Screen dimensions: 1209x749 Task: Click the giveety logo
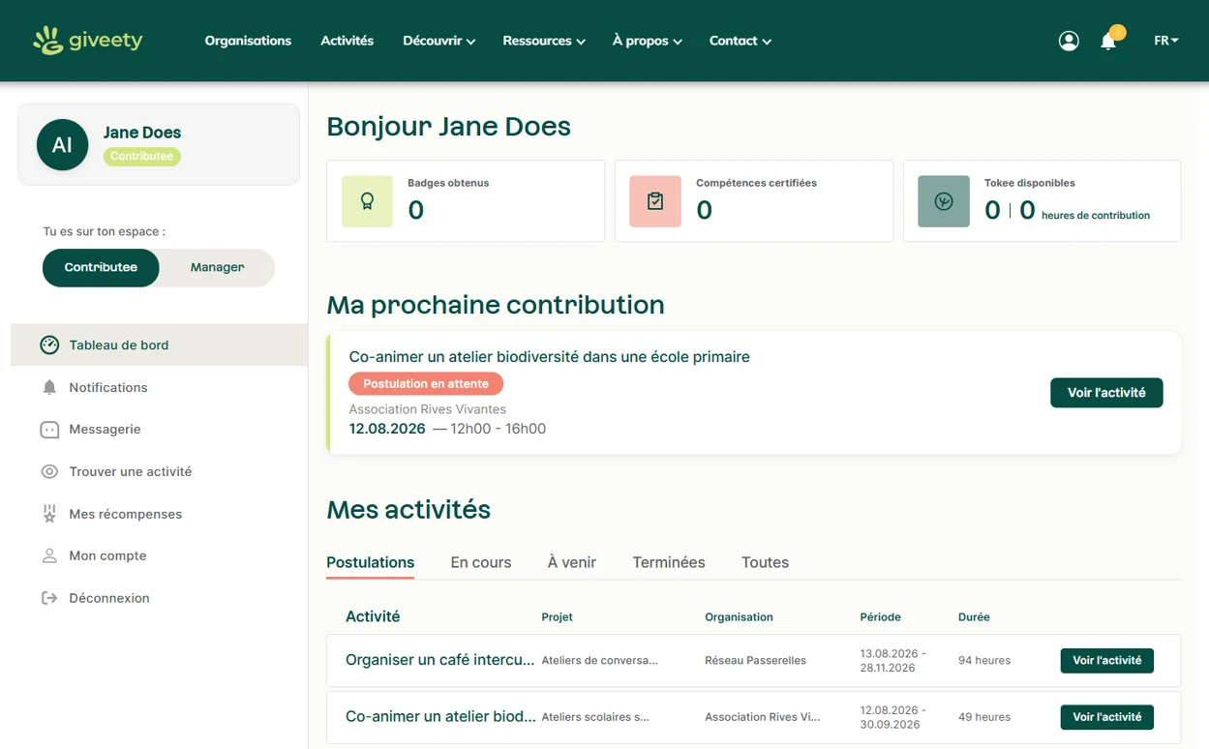pos(88,41)
